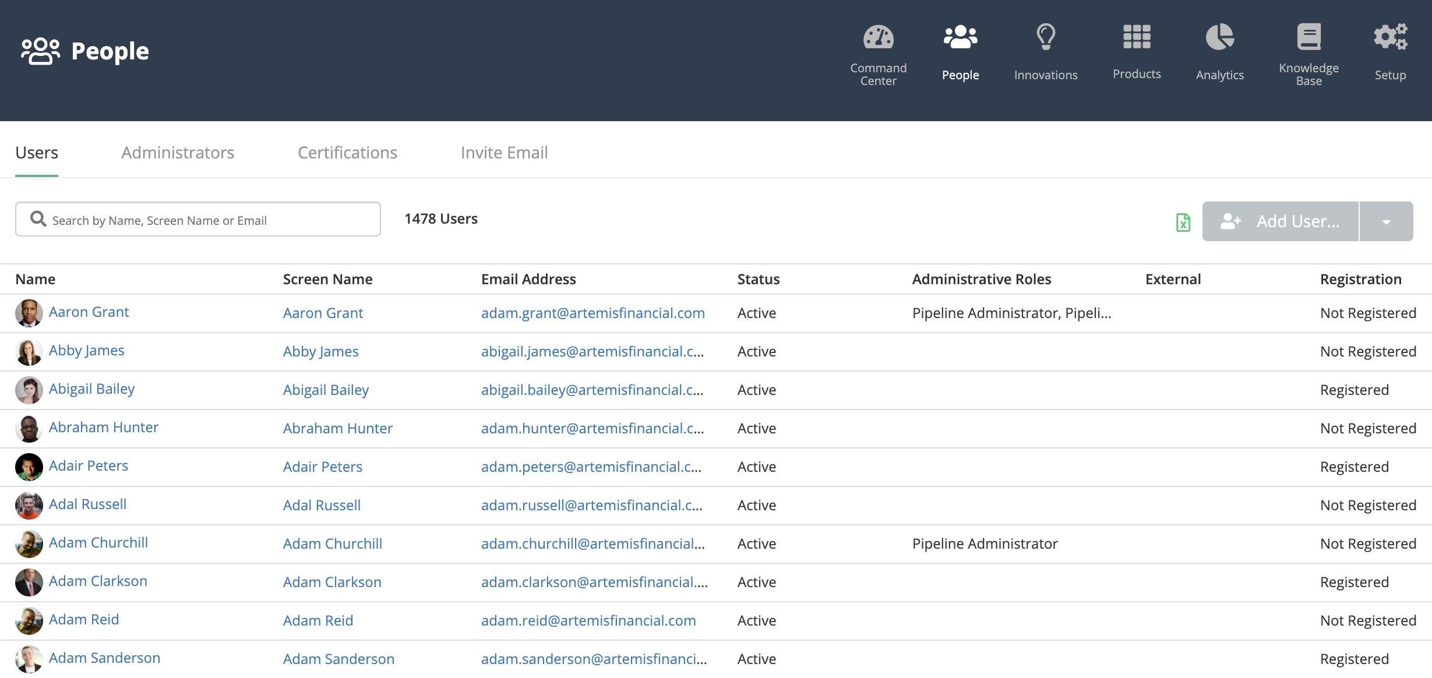Open the Knowledge Base book icon
The height and width of the screenshot is (678, 1432).
[1308, 37]
